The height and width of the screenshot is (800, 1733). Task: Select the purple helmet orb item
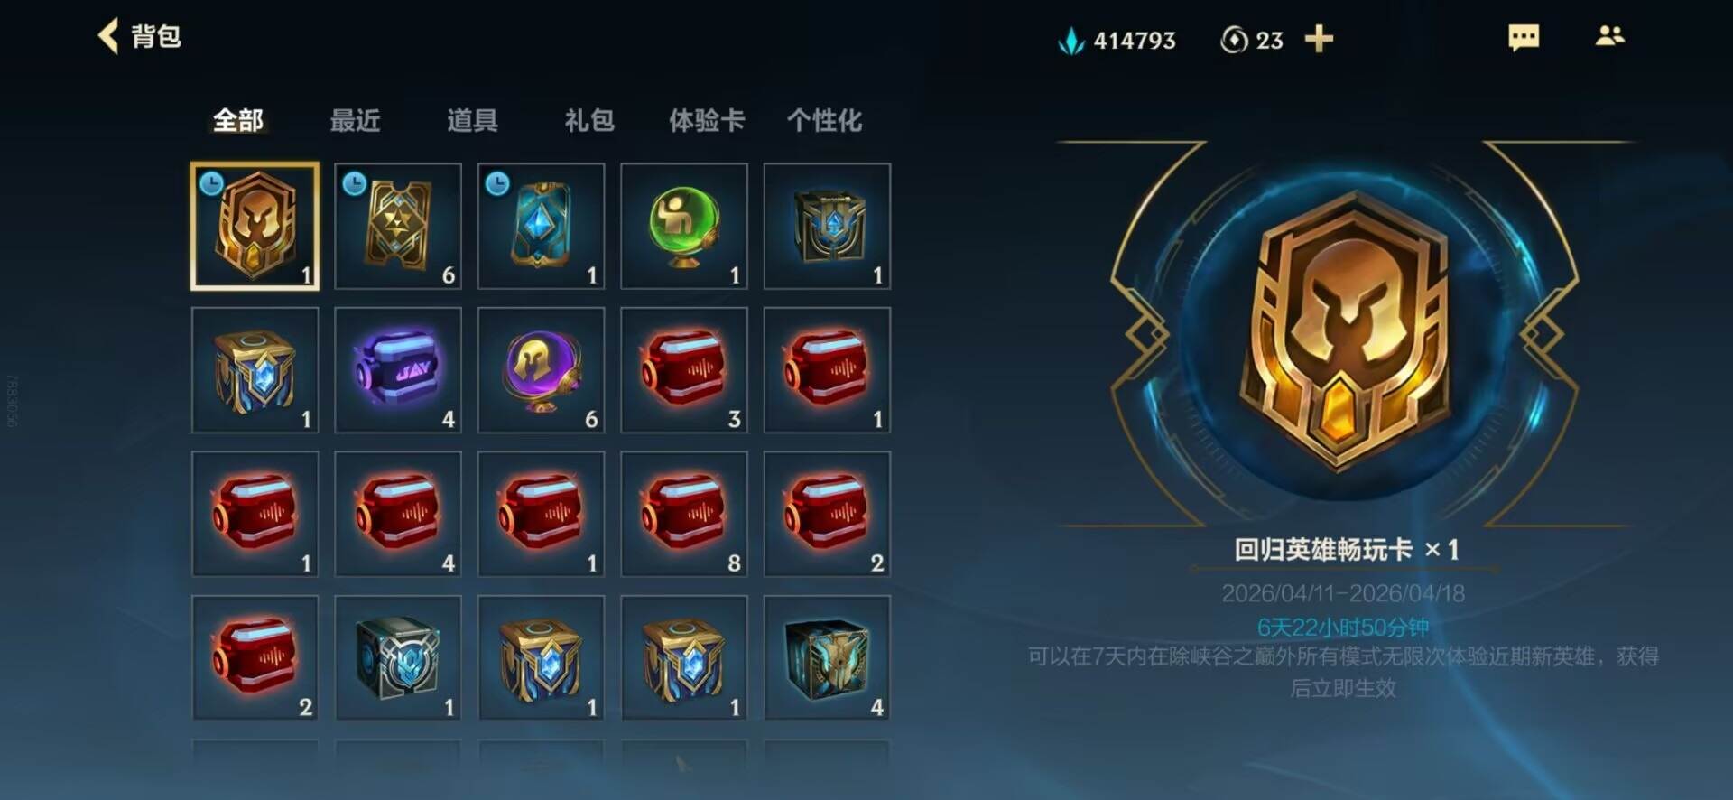click(541, 370)
